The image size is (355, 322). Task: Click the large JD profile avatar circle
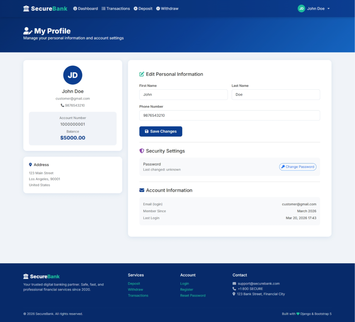point(73,75)
